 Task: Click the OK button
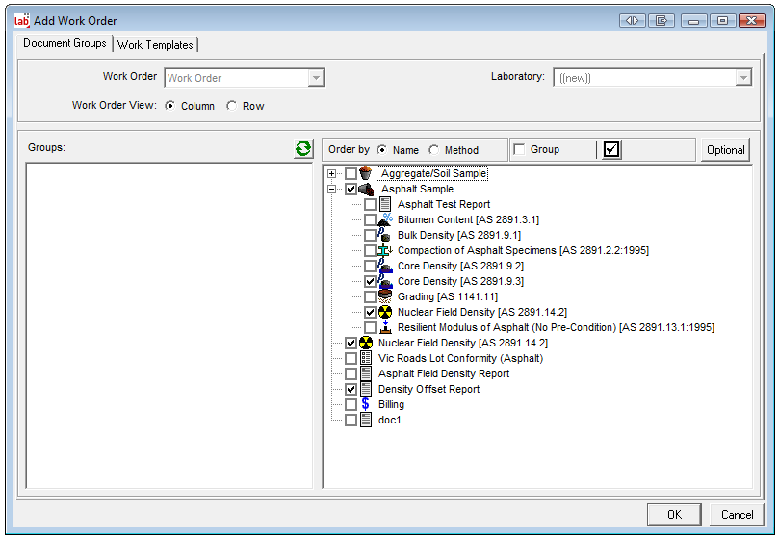(x=674, y=515)
